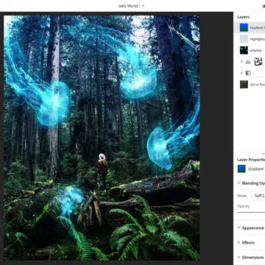The image size is (265, 265).
Task: Select the Gradient Fill layer thumbnail in Layers
Action: (244, 27)
